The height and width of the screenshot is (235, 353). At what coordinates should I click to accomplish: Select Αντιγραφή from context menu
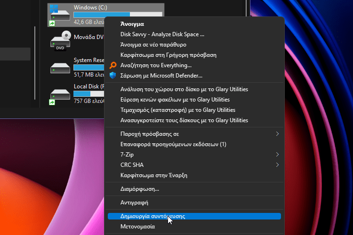coord(194,203)
